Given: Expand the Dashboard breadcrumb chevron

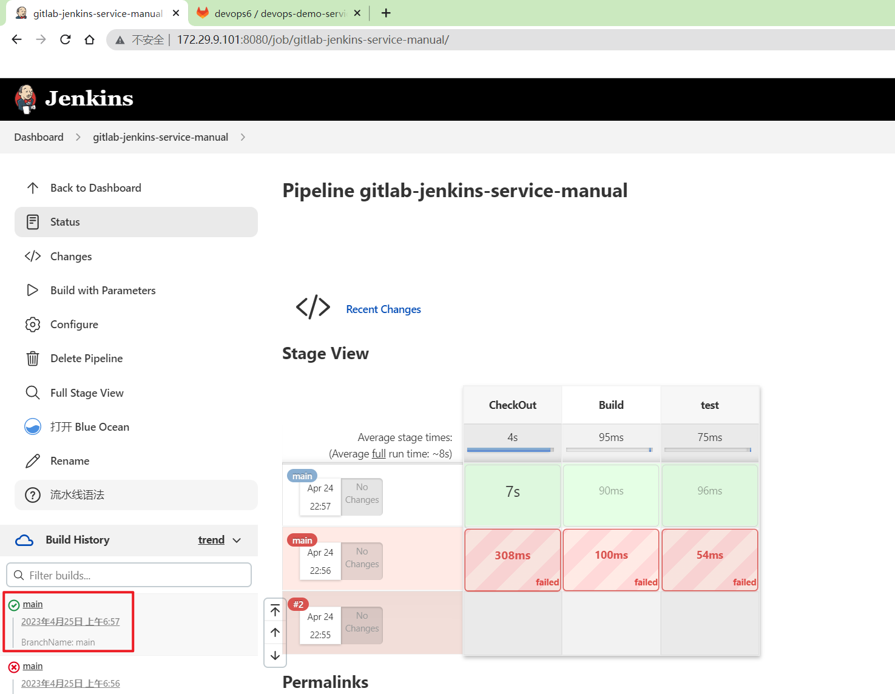Looking at the screenshot, I should pos(78,137).
